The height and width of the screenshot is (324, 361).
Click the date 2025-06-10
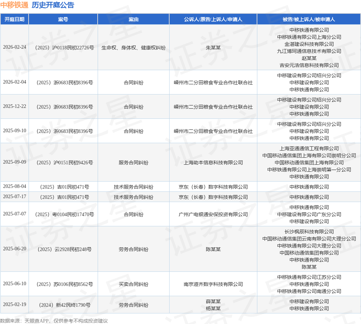click(14, 284)
